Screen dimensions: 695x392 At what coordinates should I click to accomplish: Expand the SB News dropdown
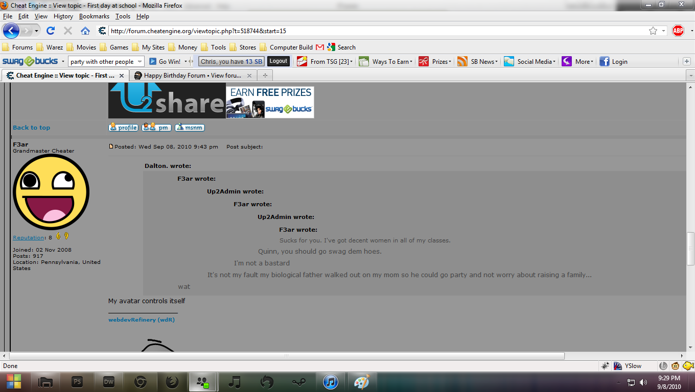tap(497, 62)
